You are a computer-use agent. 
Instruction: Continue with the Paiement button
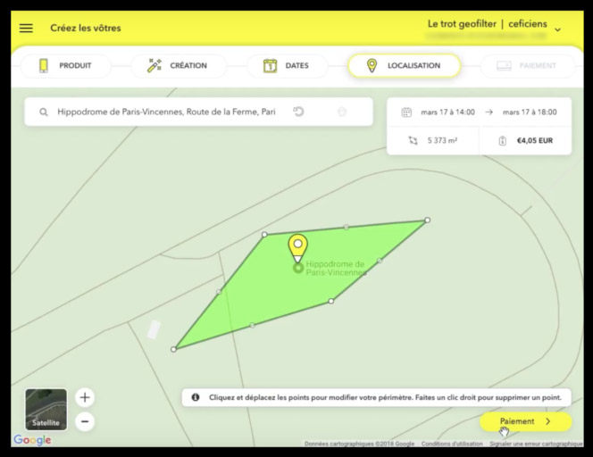point(526,421)
